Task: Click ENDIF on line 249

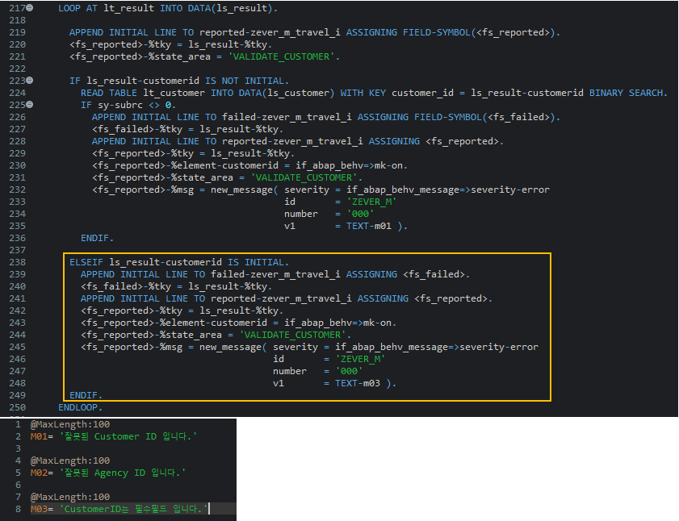Action: pos(86,395)
